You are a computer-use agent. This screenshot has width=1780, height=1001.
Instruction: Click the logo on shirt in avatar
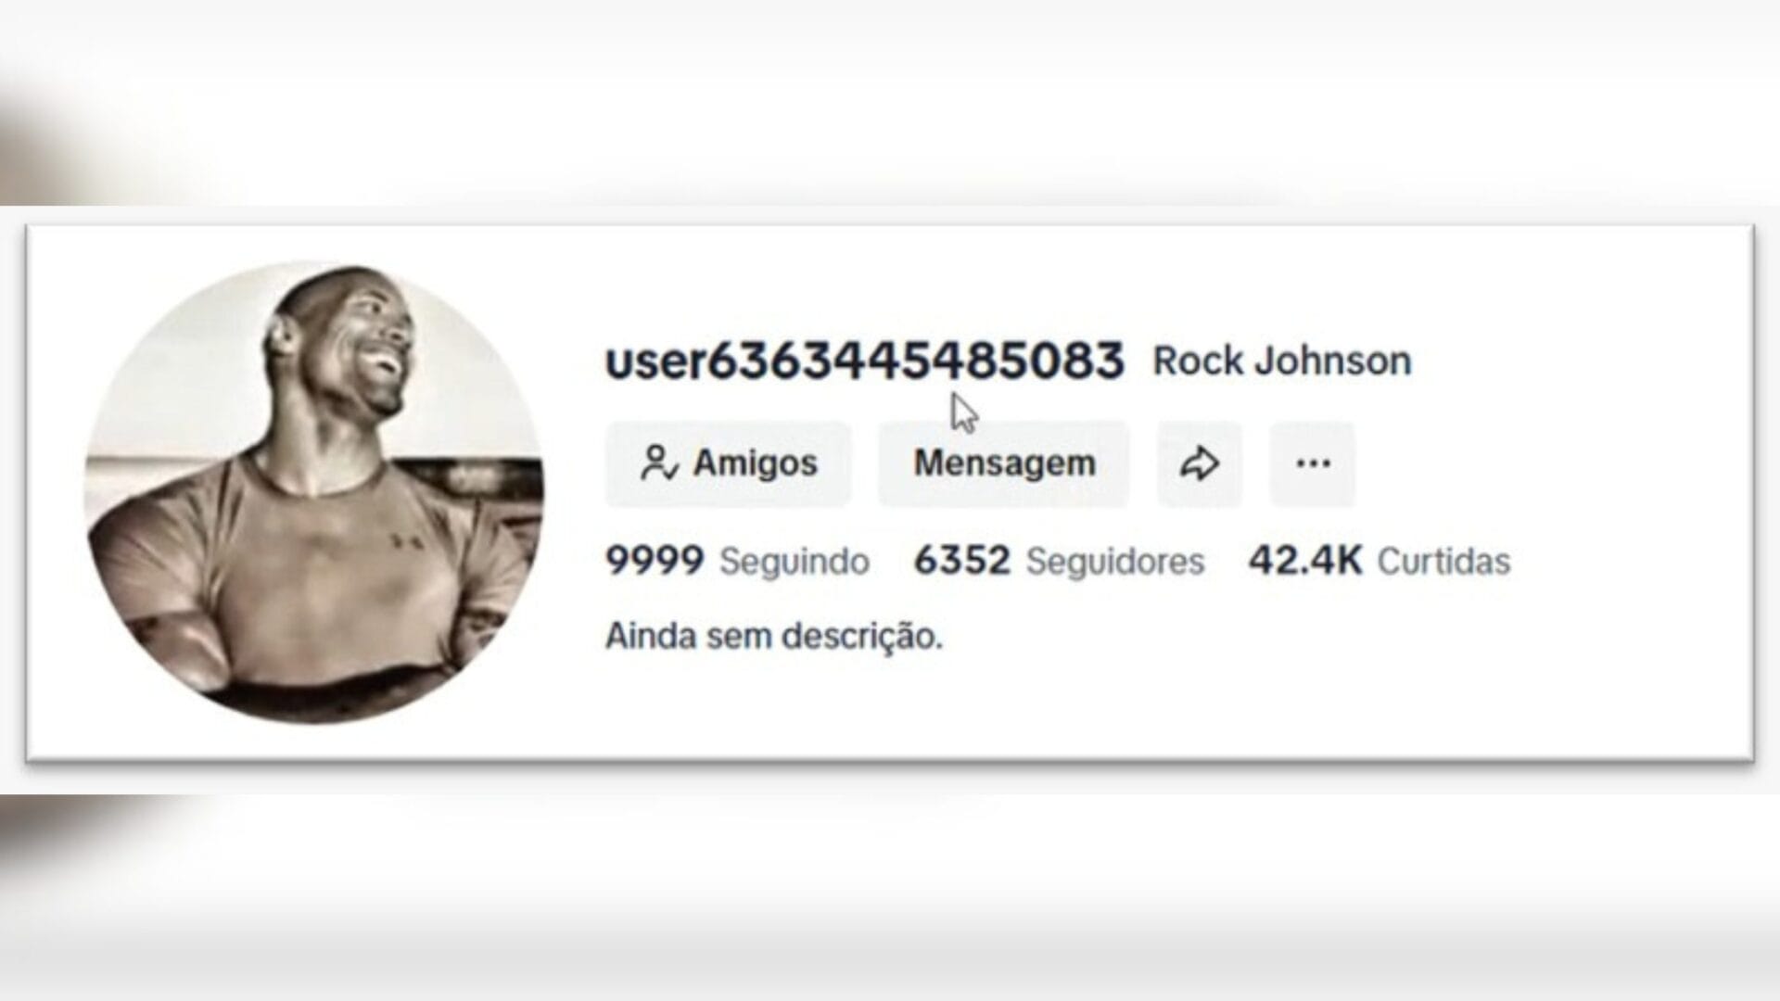pyautogui.click(x=401, y=539)
